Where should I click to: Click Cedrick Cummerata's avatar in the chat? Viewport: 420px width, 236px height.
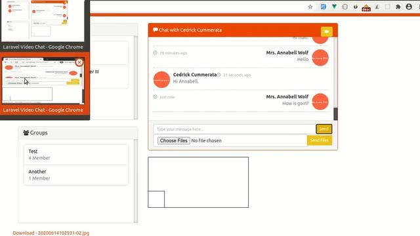click(x=161, y=80)
